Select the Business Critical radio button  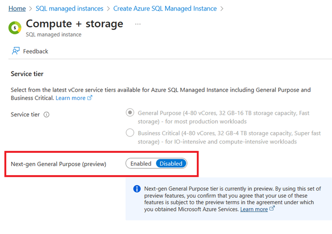point(130,133)
